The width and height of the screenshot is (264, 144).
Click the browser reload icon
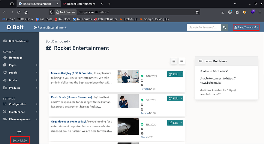pos(19,12)
